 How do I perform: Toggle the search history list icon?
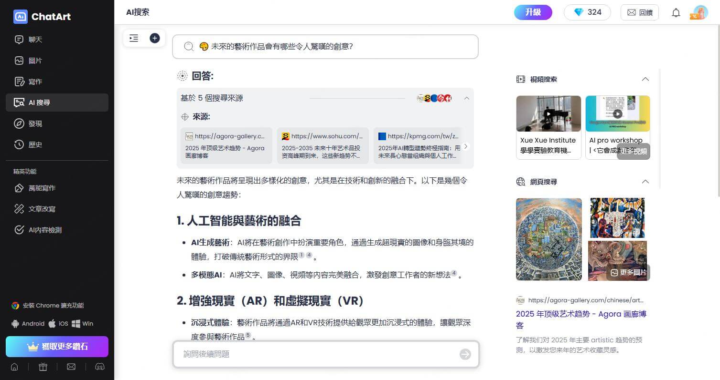click(134, 38)
